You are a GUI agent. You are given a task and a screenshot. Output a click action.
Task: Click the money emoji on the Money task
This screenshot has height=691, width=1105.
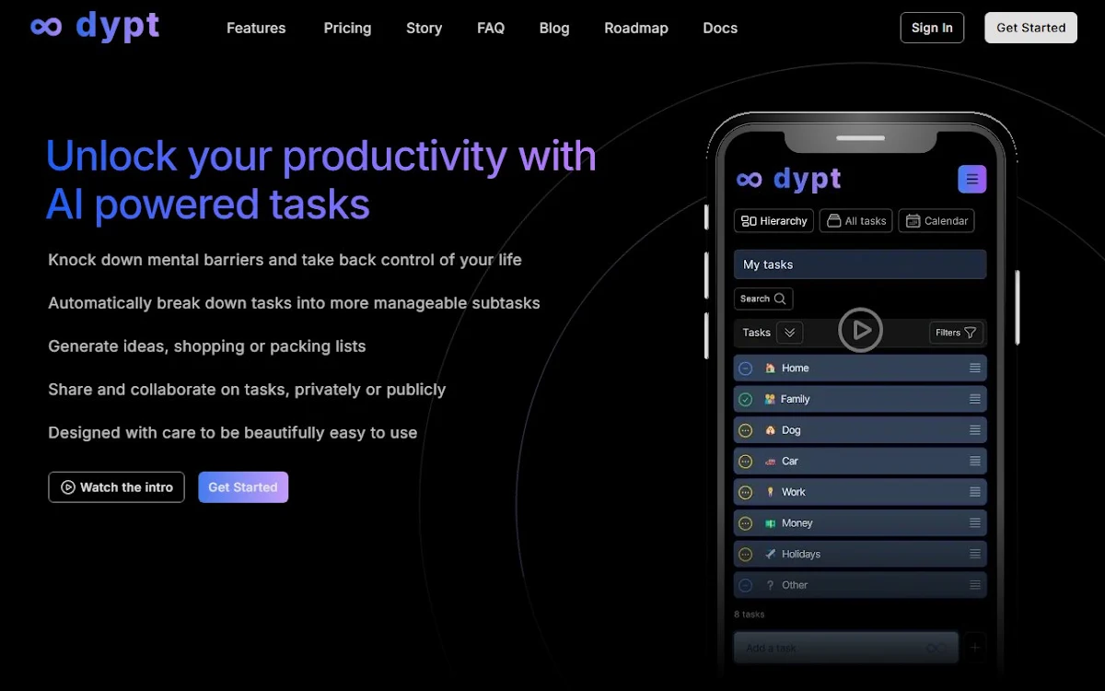coord(771,523)
